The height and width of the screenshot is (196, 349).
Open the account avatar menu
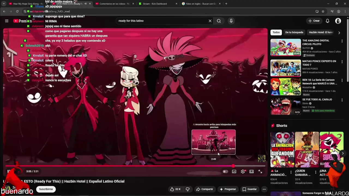pyautogui.click(x=338, y=21)
